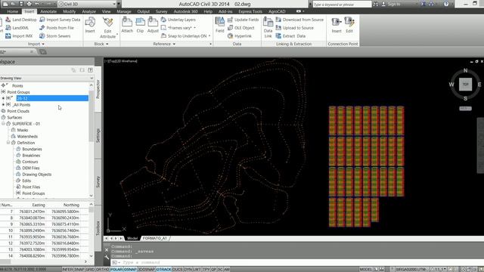Click the command line input field
484x272 pixels.
point(296,262)
